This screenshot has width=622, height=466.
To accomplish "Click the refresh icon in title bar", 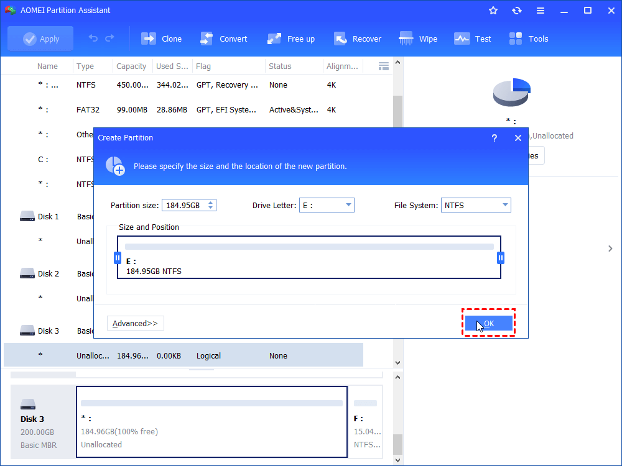I will [x=516, y=11].
